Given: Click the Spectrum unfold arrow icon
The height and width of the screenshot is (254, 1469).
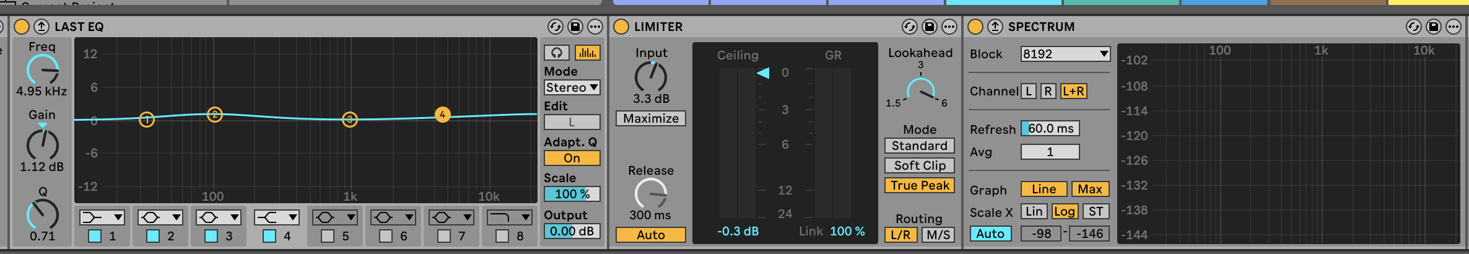Looking at the screenshot, I should (x=995, y=27).
